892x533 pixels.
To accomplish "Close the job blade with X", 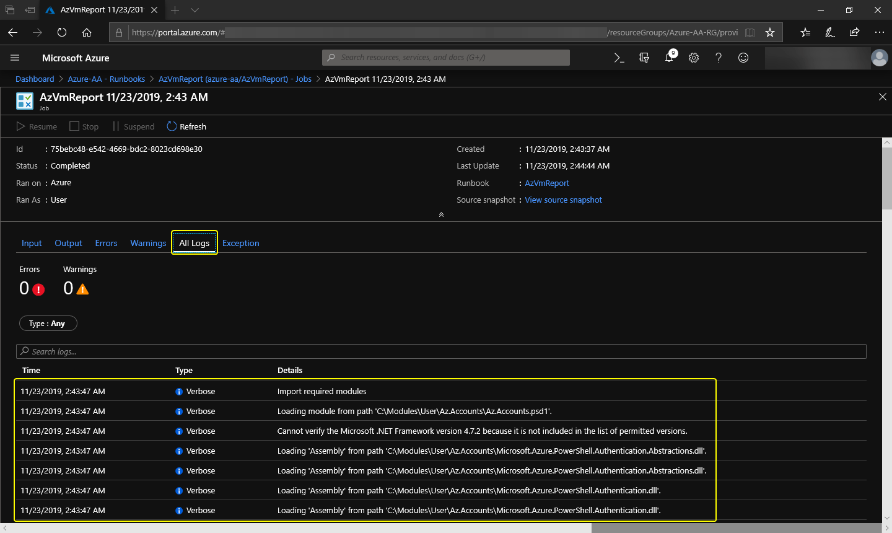I will [x=883, y=97].
